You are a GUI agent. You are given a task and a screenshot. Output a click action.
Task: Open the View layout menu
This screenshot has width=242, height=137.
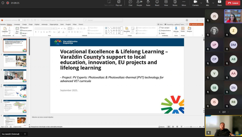point(166,3)
